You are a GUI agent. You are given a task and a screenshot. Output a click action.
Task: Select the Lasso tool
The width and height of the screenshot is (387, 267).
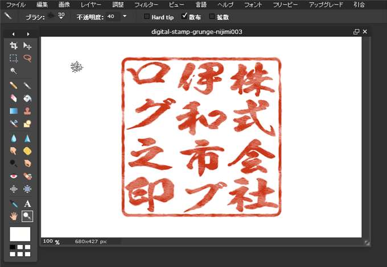tap(27, 58)
